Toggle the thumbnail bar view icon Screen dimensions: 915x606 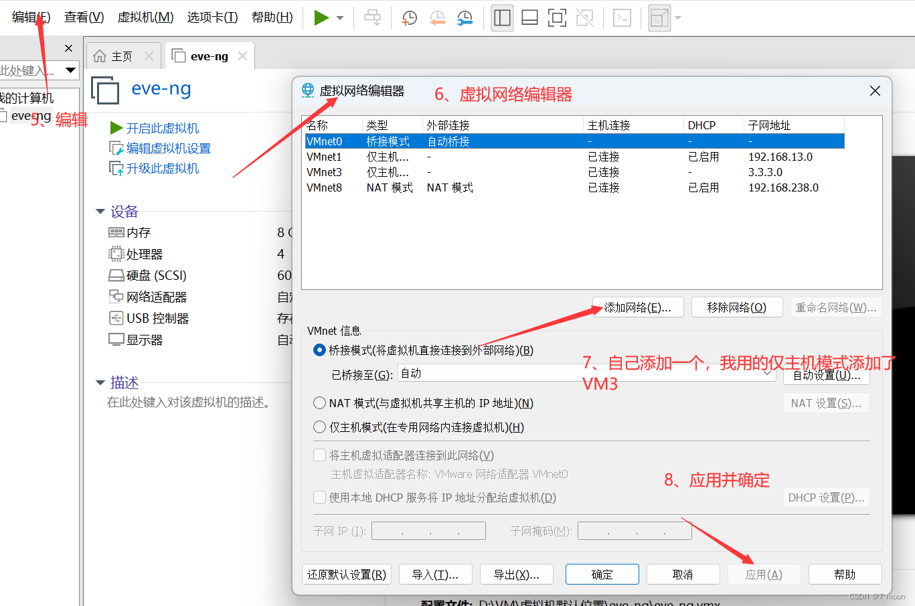(x=529, y=18)
